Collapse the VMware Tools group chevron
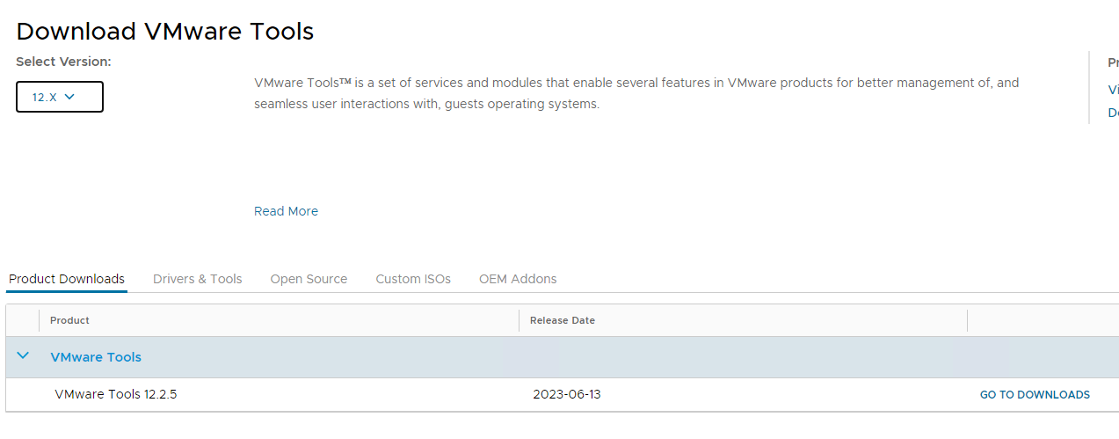 (x=23, y=356)
